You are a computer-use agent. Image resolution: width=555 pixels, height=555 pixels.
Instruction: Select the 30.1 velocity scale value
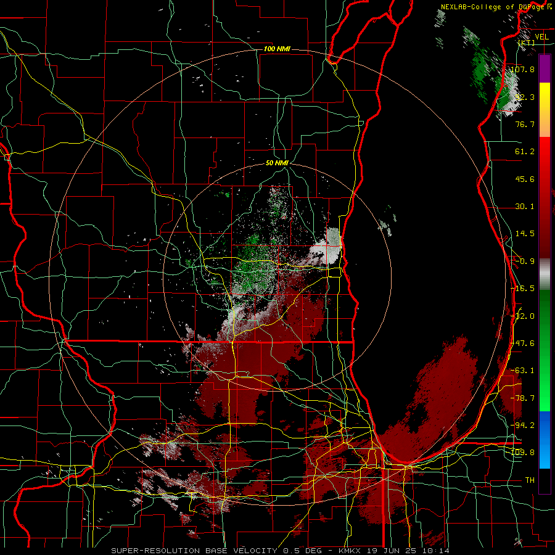(525, 207)
